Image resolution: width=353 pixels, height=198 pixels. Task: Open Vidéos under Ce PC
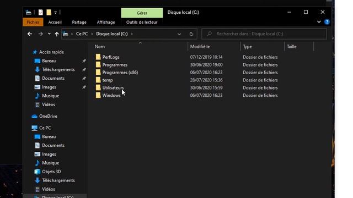tap(49, 189)
